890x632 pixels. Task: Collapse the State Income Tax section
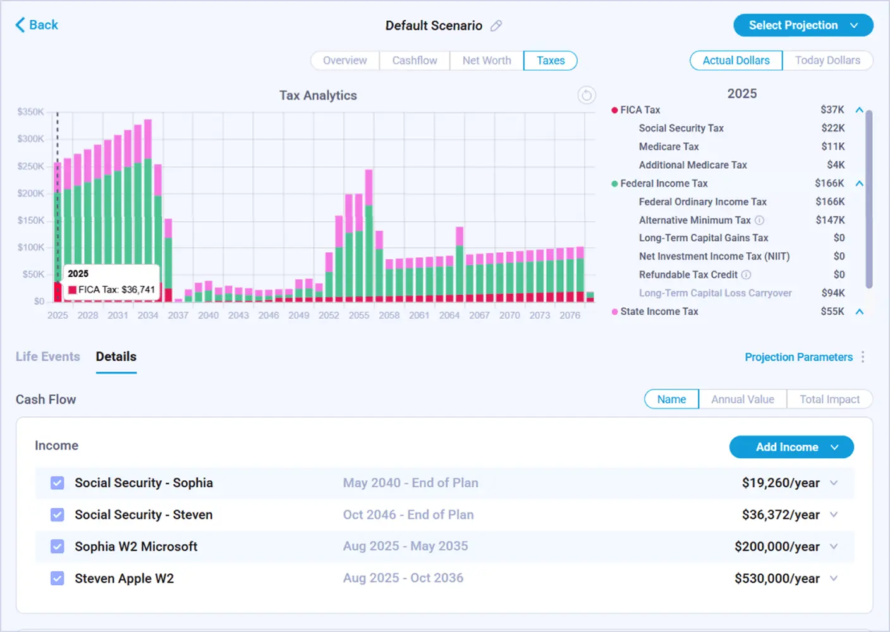[860, 312]
